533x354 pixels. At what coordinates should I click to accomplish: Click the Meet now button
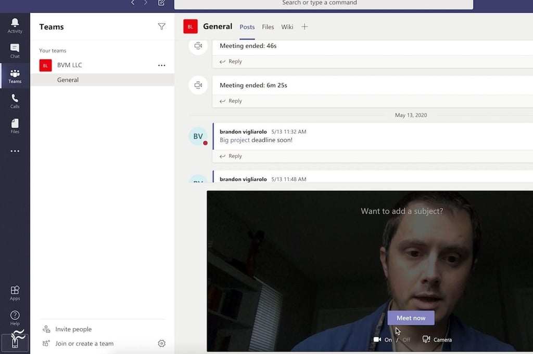(411, 318)
